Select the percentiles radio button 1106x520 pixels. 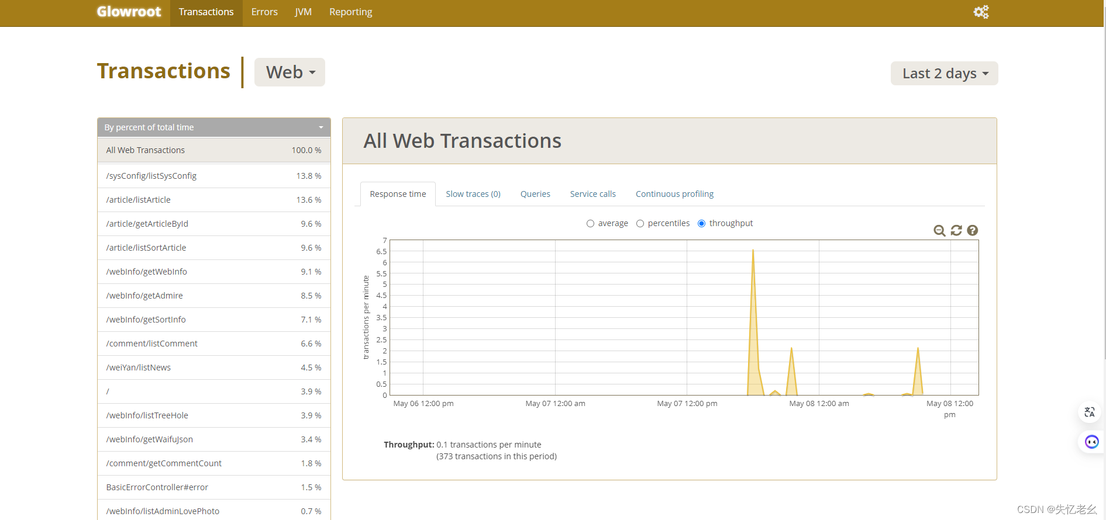click(x=640, y=224)
